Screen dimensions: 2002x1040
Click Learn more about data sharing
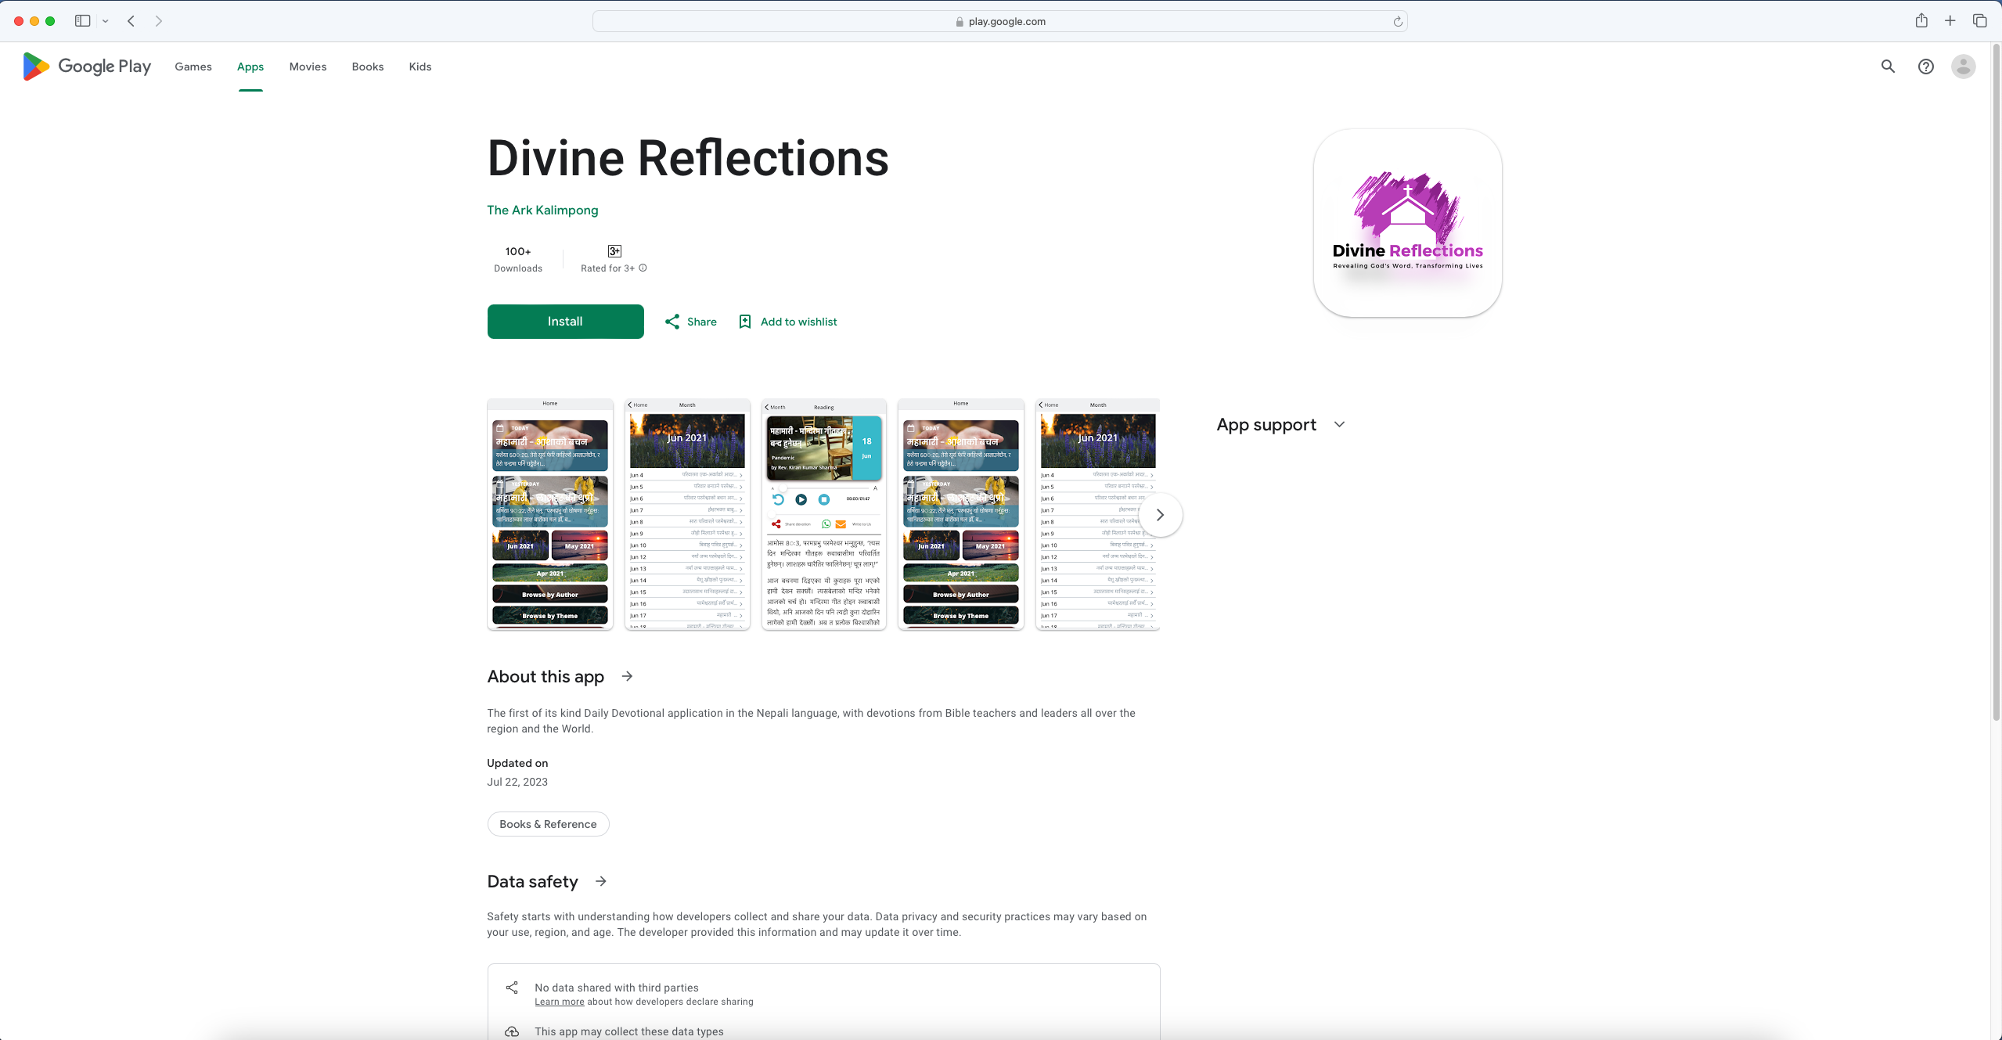click(560, 1002)
